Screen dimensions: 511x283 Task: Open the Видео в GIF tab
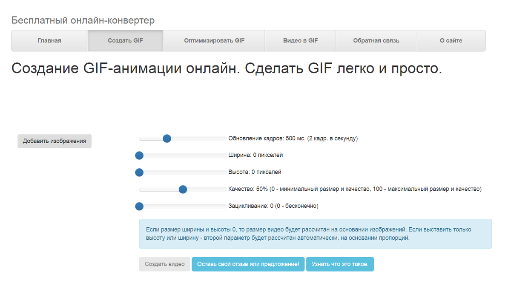coord(300,40)
